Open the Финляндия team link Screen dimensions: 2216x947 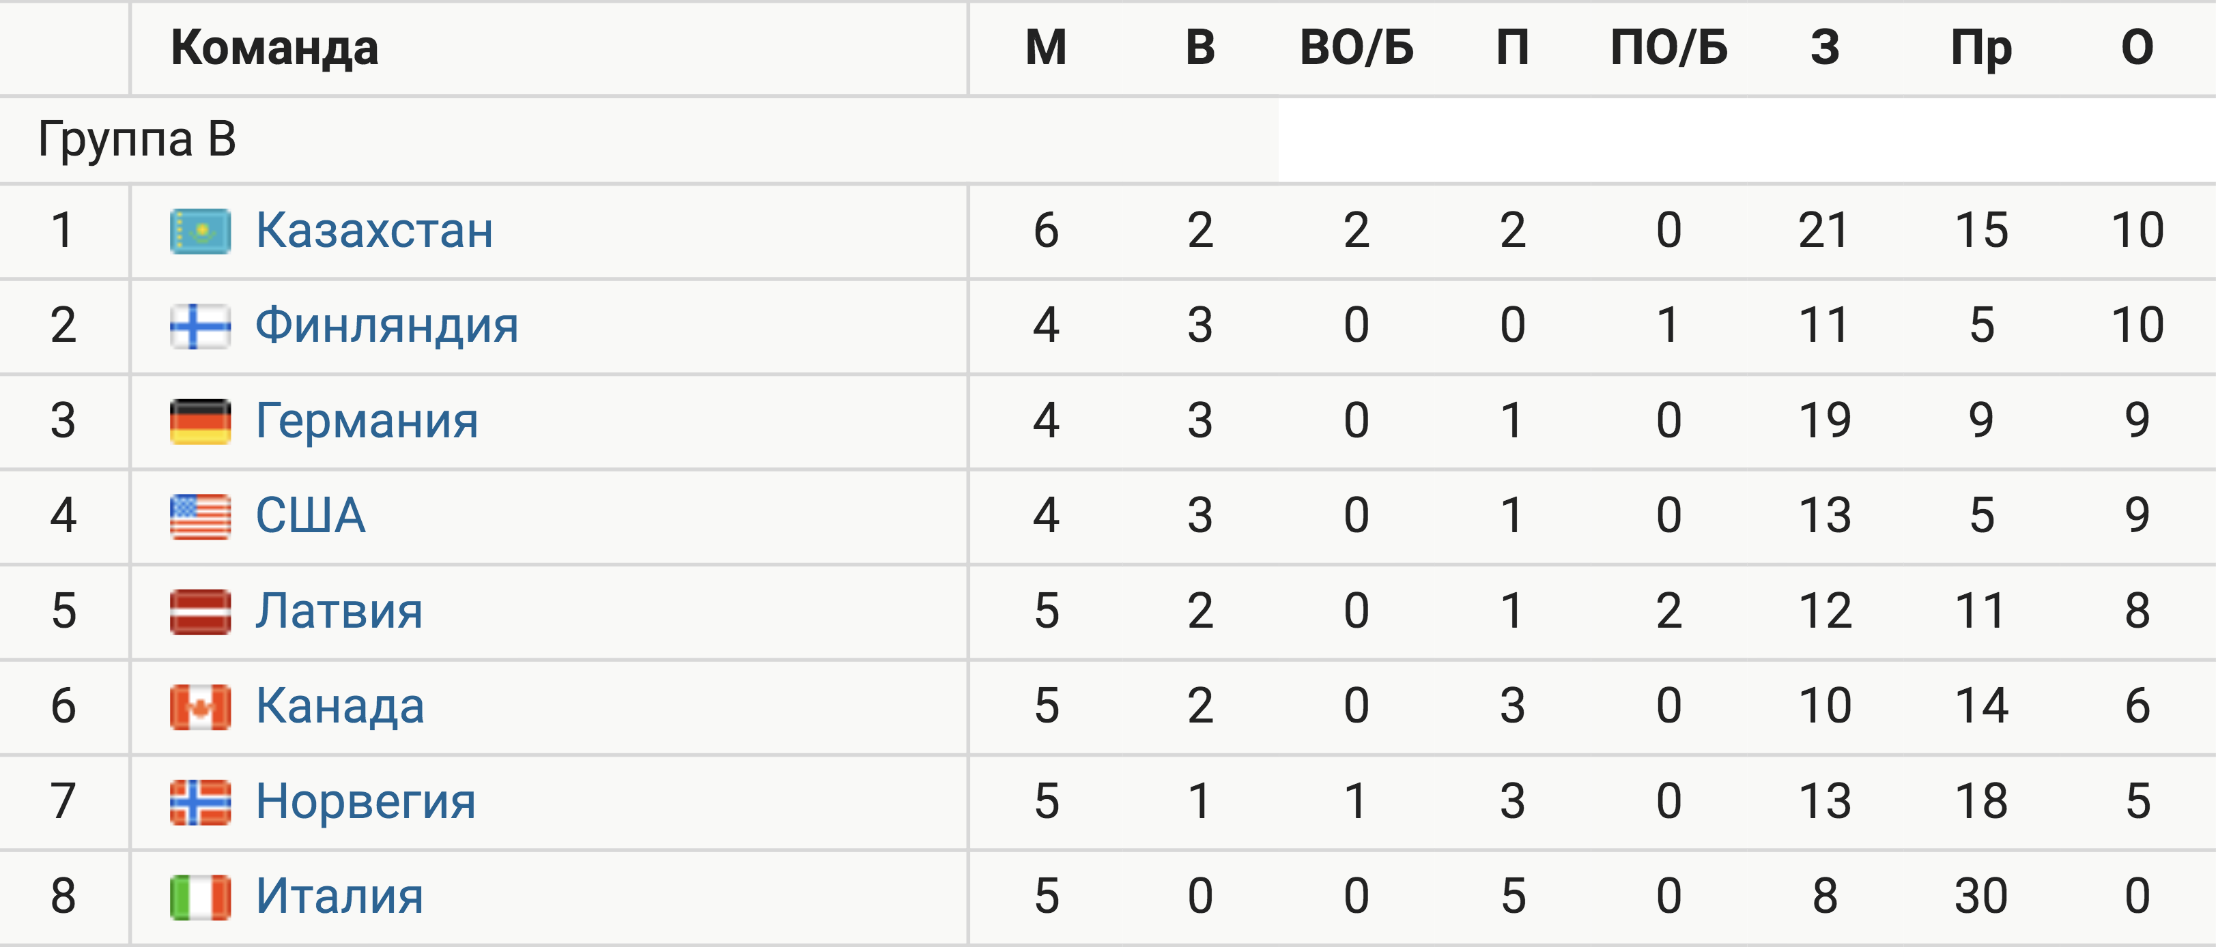[x=387, y=325]
